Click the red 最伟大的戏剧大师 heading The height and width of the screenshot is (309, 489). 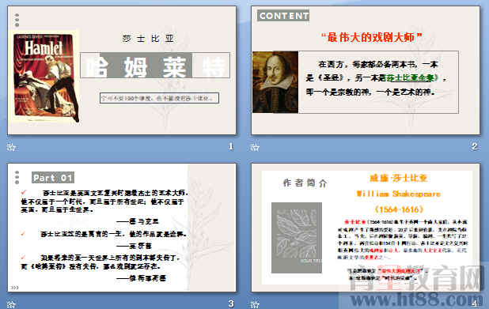(371, 37)
